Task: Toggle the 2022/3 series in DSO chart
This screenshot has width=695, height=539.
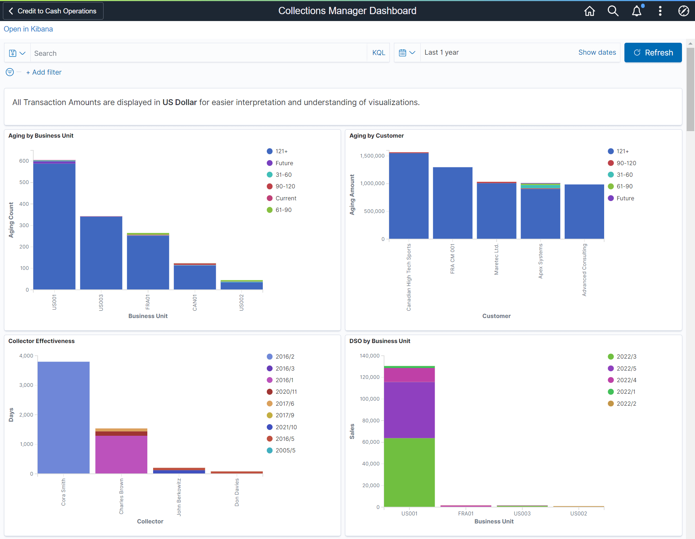Action: [626, 356]
